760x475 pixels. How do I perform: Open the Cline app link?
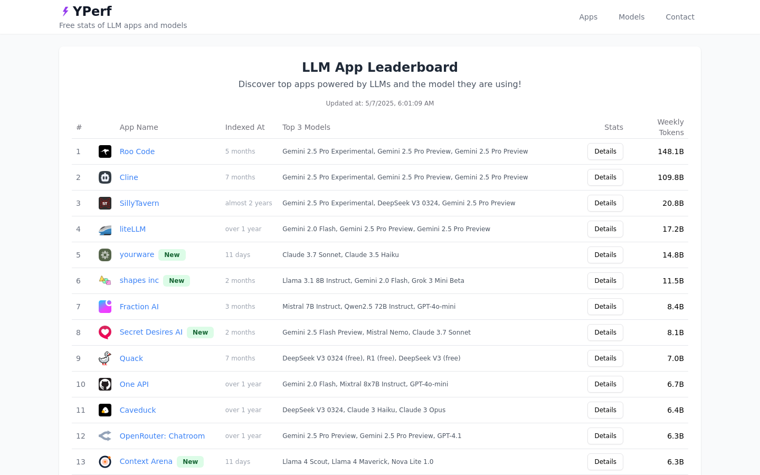click(129, 177)
